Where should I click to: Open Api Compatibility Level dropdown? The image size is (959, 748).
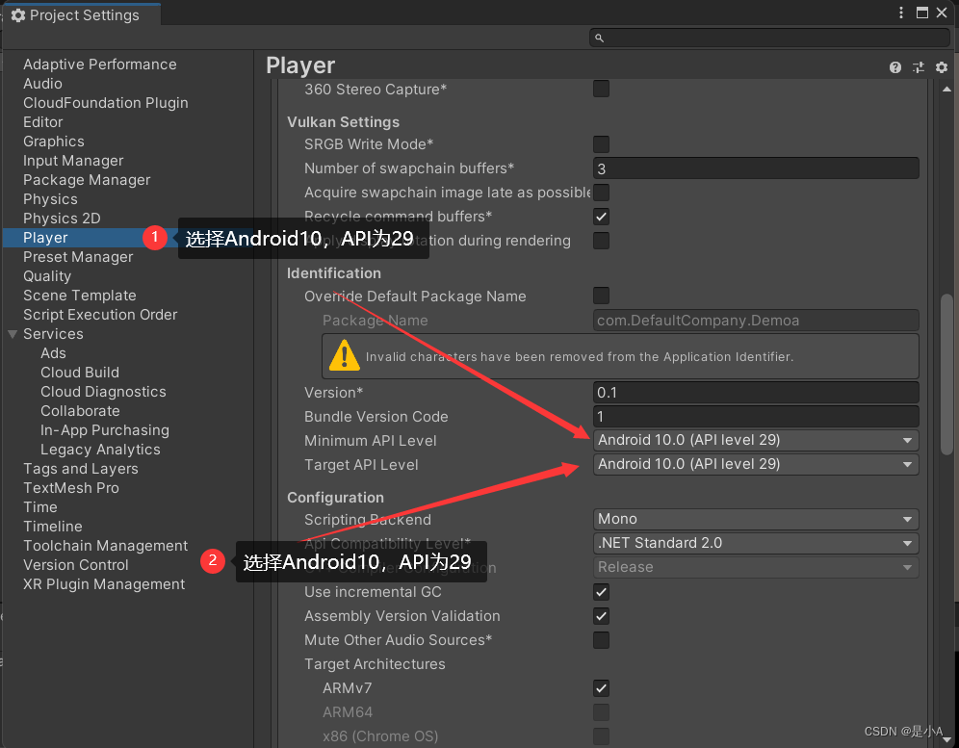click(755, 543)
